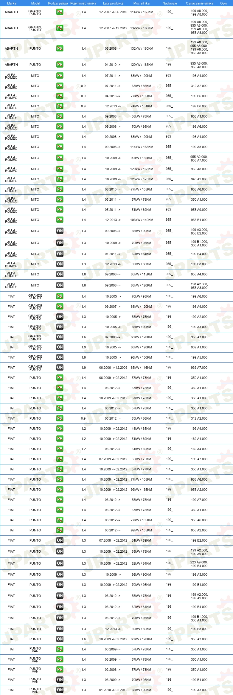
Task: Select power value 85kW / 116KM
Action: tap(142, 368)
